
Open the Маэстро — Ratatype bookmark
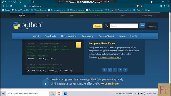(x=142, y=10)
